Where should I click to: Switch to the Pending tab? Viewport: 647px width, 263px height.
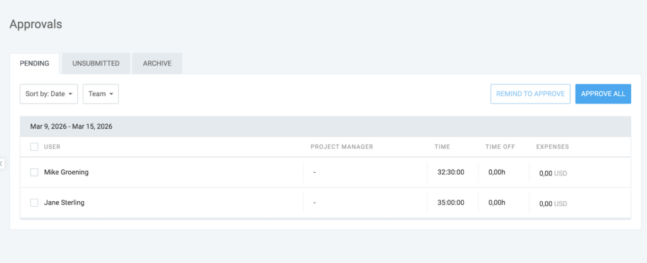tap(35, 64)
